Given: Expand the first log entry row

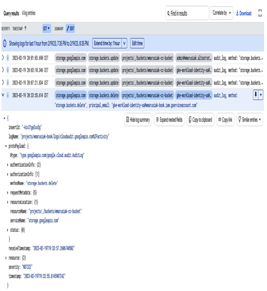Looking at the screenshot, I should 3,58.
